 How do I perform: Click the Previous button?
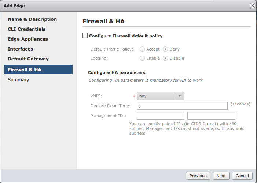click(x=198, y=176)
